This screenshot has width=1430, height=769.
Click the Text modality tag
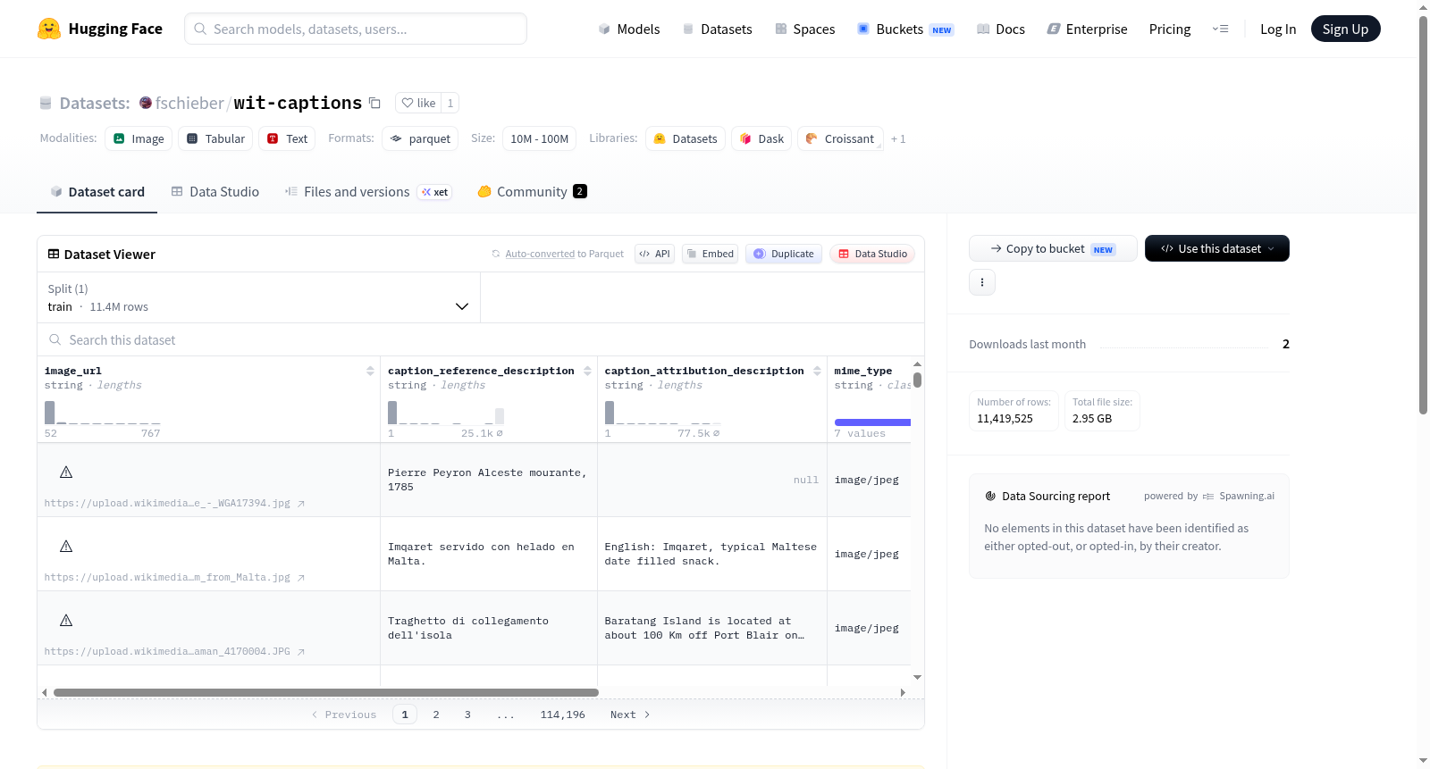(287, 138)
